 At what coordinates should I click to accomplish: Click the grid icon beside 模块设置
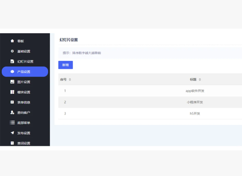12,92
